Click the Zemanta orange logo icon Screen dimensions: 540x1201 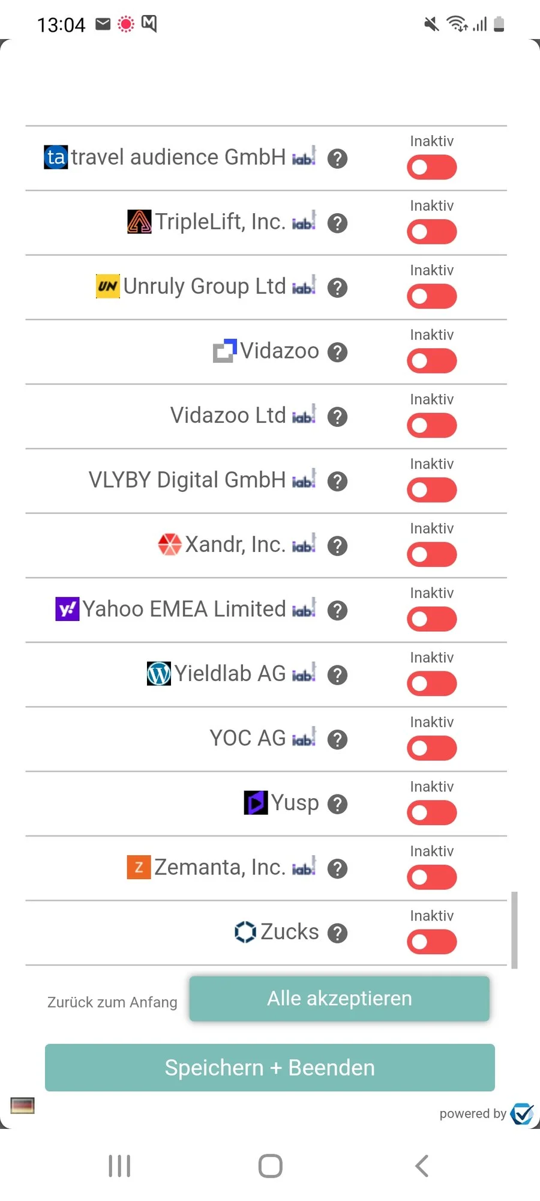click(139, 867)
